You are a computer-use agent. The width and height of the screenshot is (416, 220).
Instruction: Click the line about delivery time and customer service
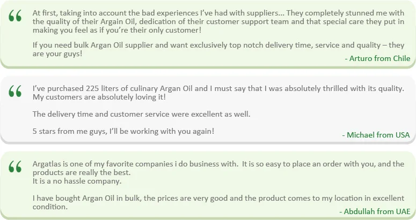(141, 114)
